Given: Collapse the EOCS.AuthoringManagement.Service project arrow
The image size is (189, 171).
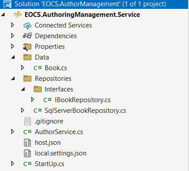Looking at the screenshot, I should 3,15.
